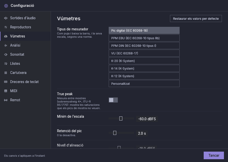Screen dimensions: 228x162
Task: Click the True peak label
Action: [x=65, y=94]
